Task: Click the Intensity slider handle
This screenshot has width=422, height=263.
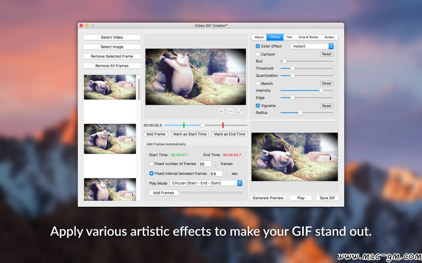Action: pos(321,90)
